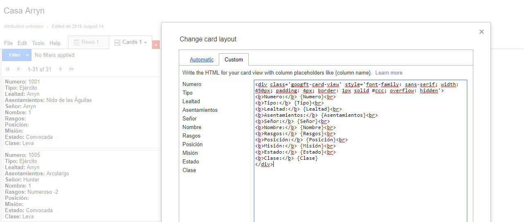This screenshot has width=524, height=222.
Task: Insert the Tipo column placeholder
Action: click(187, 93)
